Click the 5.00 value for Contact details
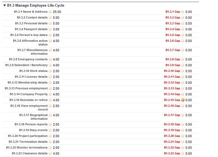218x157 pixels. click(56, 17)
